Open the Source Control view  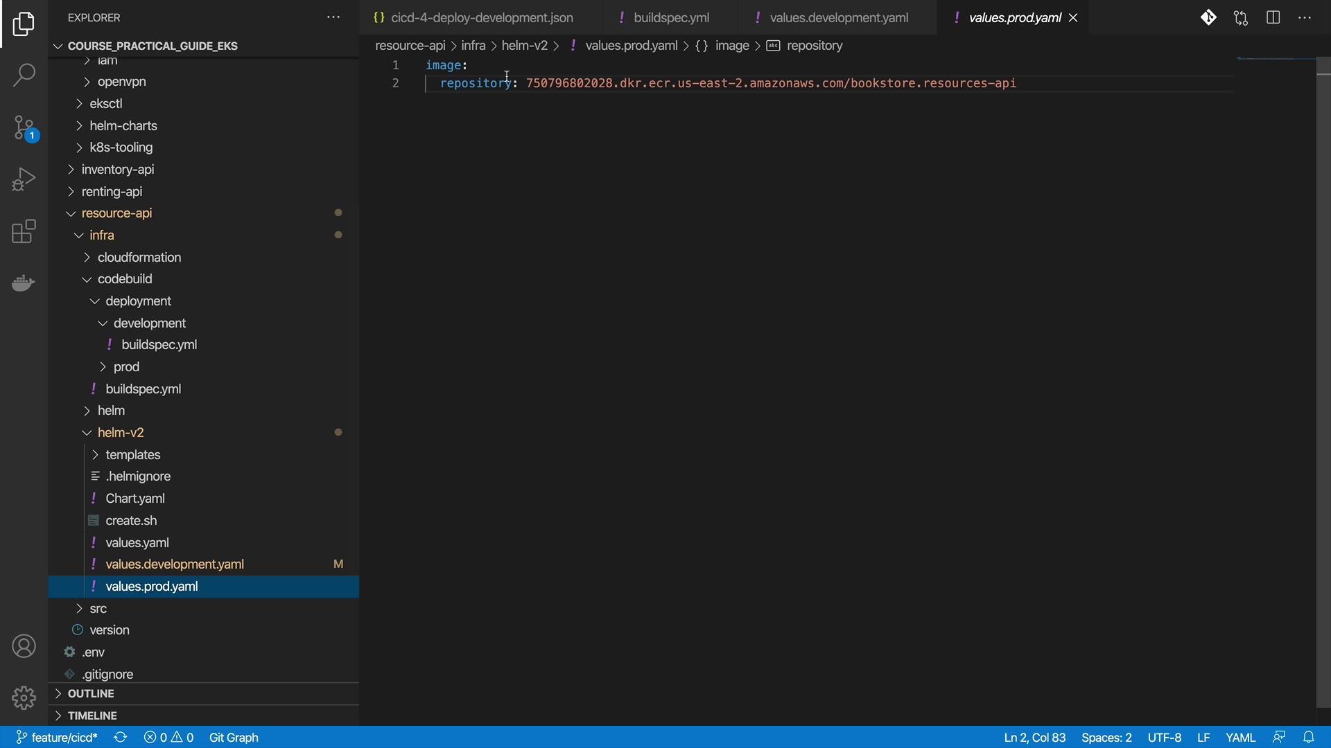24,128
